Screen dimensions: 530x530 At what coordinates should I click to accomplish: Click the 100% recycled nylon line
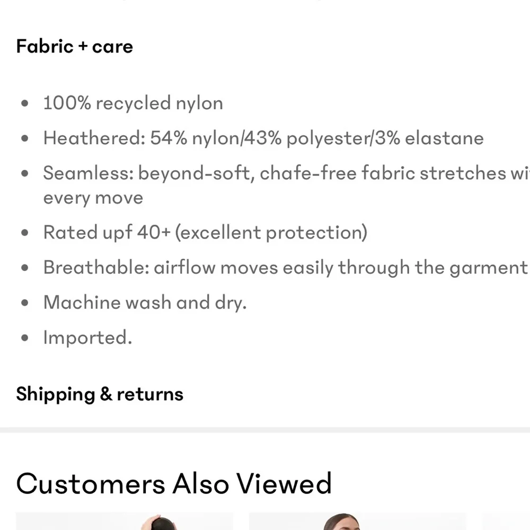pyautogui.click(x=133, y=103)
